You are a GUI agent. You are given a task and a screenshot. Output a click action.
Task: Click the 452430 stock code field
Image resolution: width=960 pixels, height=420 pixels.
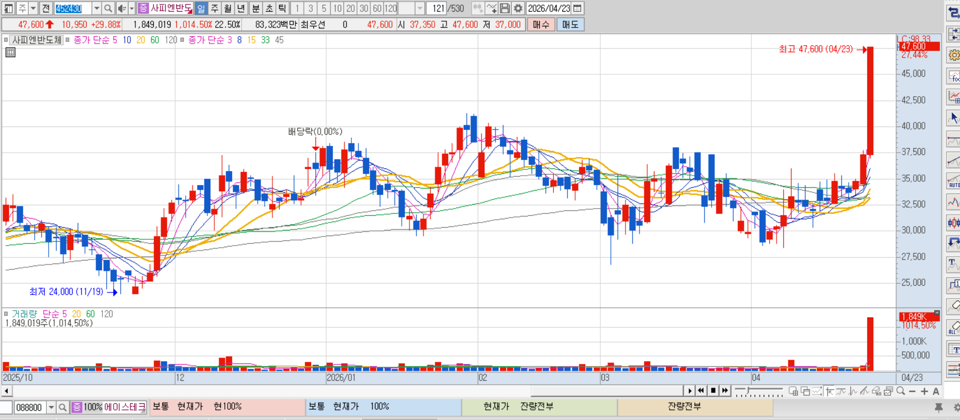tap(73, 8)
